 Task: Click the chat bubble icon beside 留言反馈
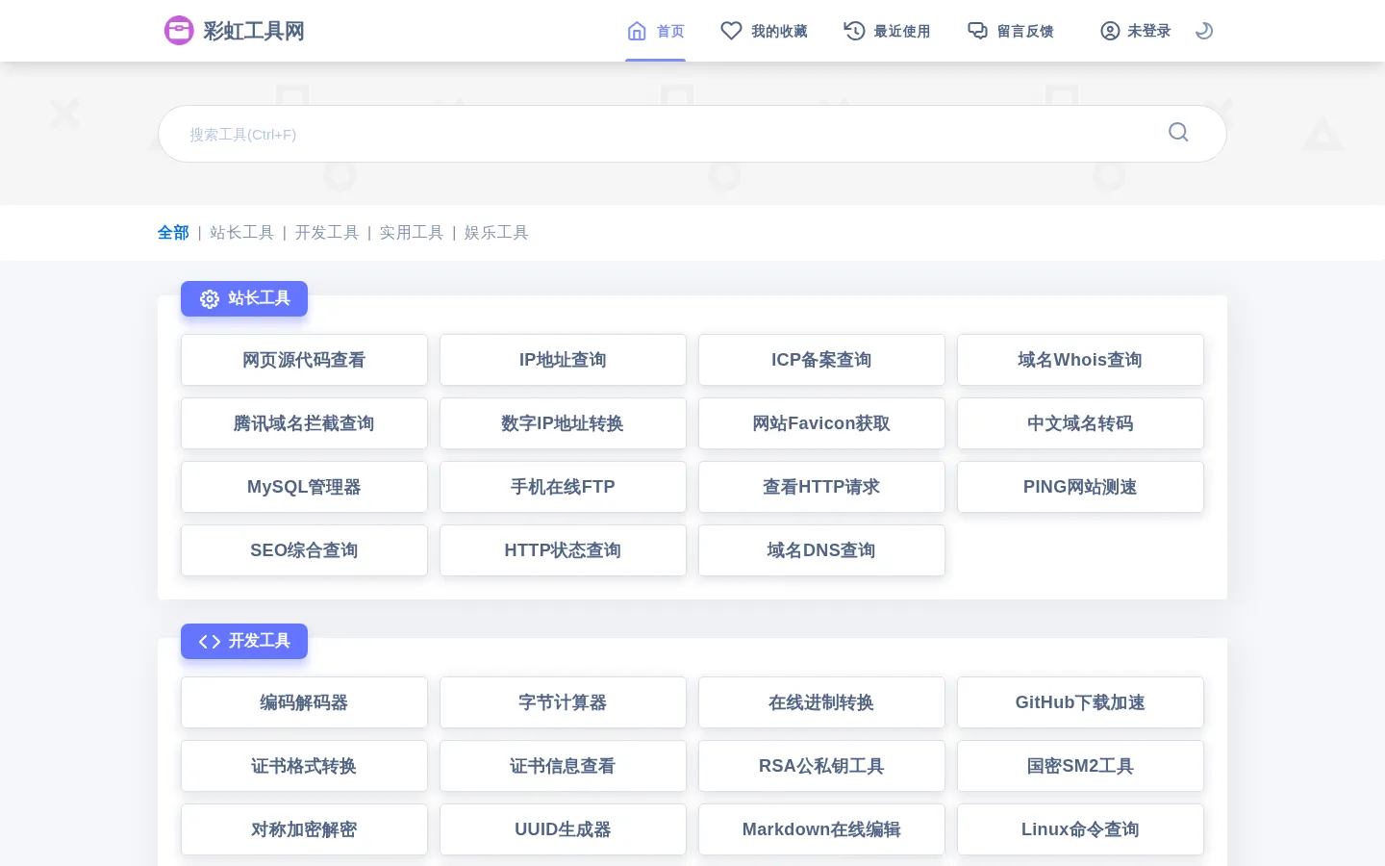click(x=977, y=31)
